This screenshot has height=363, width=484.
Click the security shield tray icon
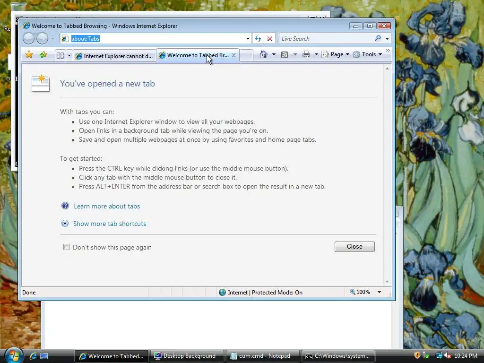click(417, 355)
